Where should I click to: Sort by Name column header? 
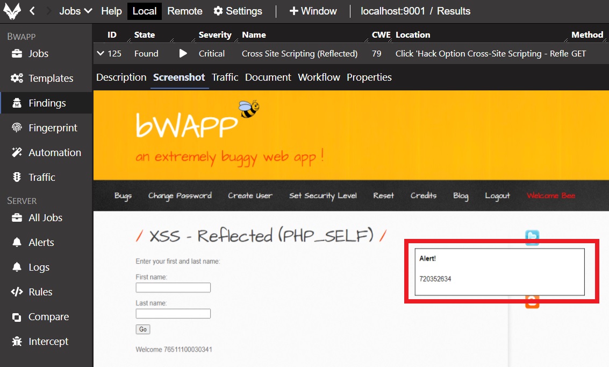(254, 34)
